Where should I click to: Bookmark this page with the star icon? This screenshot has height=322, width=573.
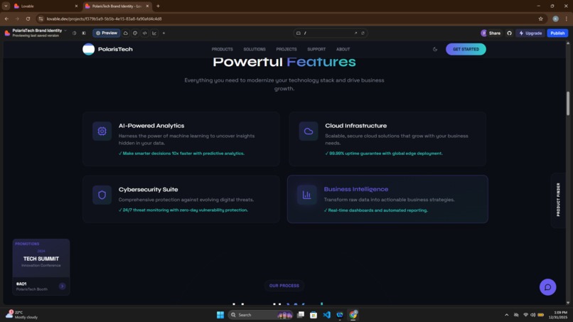(x=540, y=18)
